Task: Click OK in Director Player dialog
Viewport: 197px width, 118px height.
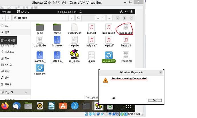Action: coord(155,100)
